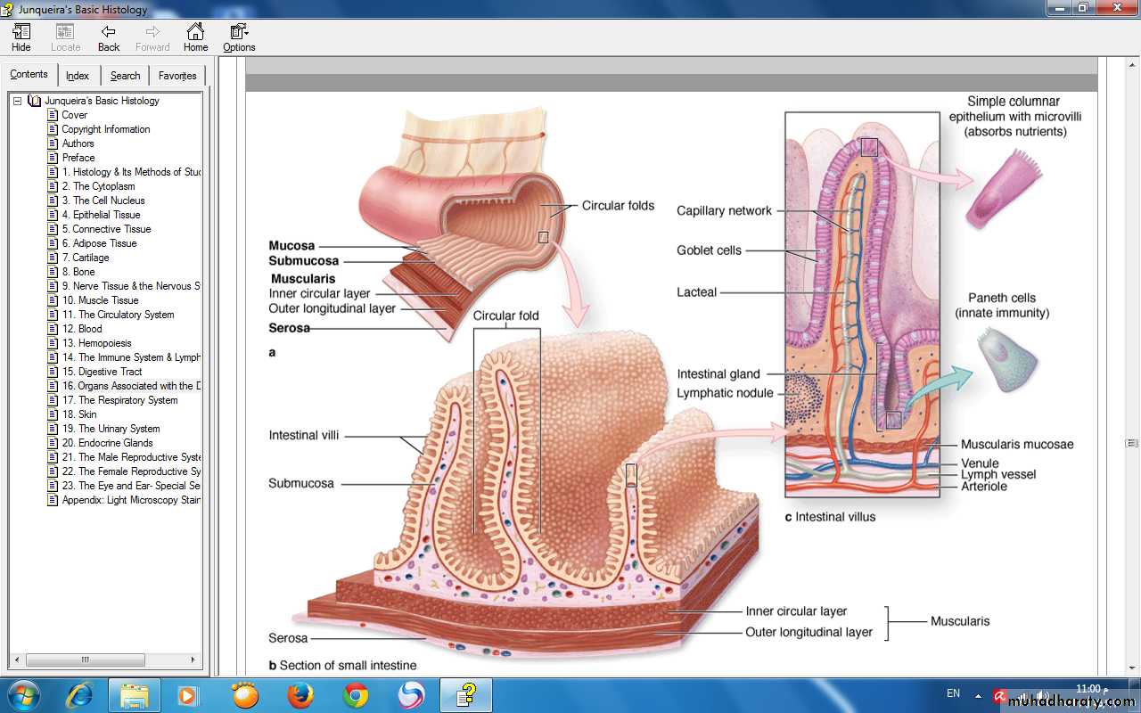
Task: Launch Firefox from the taskbar
Action: click(x=300, y=695)
